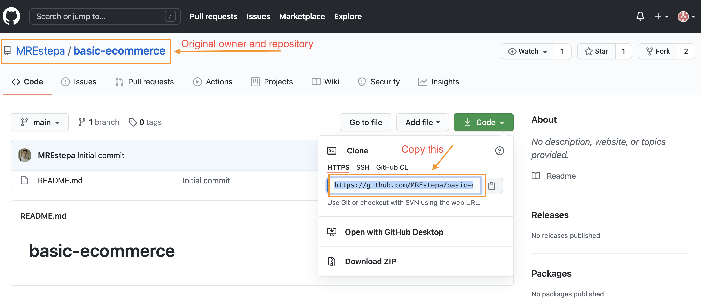
Task: Switch to the Insights tab
Action: [439, 82]
